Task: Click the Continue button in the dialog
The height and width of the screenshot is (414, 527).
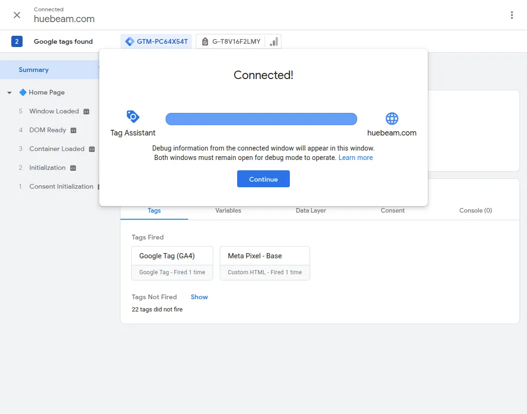Action: [x=263, y=179]
